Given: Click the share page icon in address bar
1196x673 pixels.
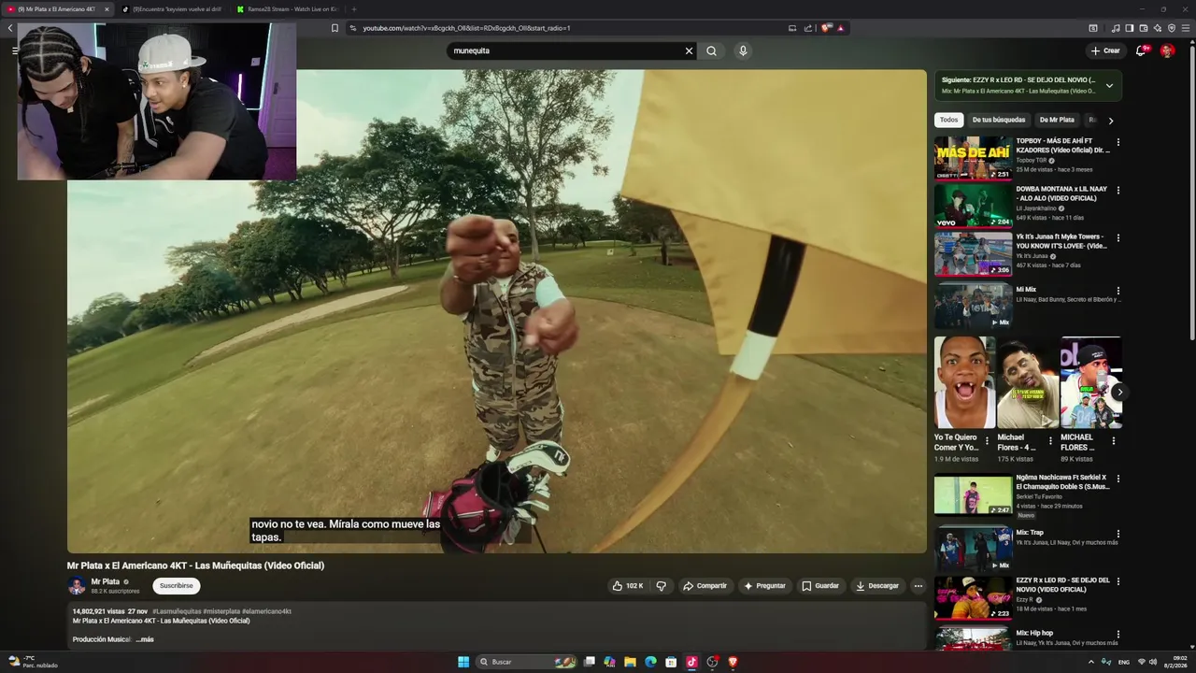Looking at the screenshot, I should (808, 28).
